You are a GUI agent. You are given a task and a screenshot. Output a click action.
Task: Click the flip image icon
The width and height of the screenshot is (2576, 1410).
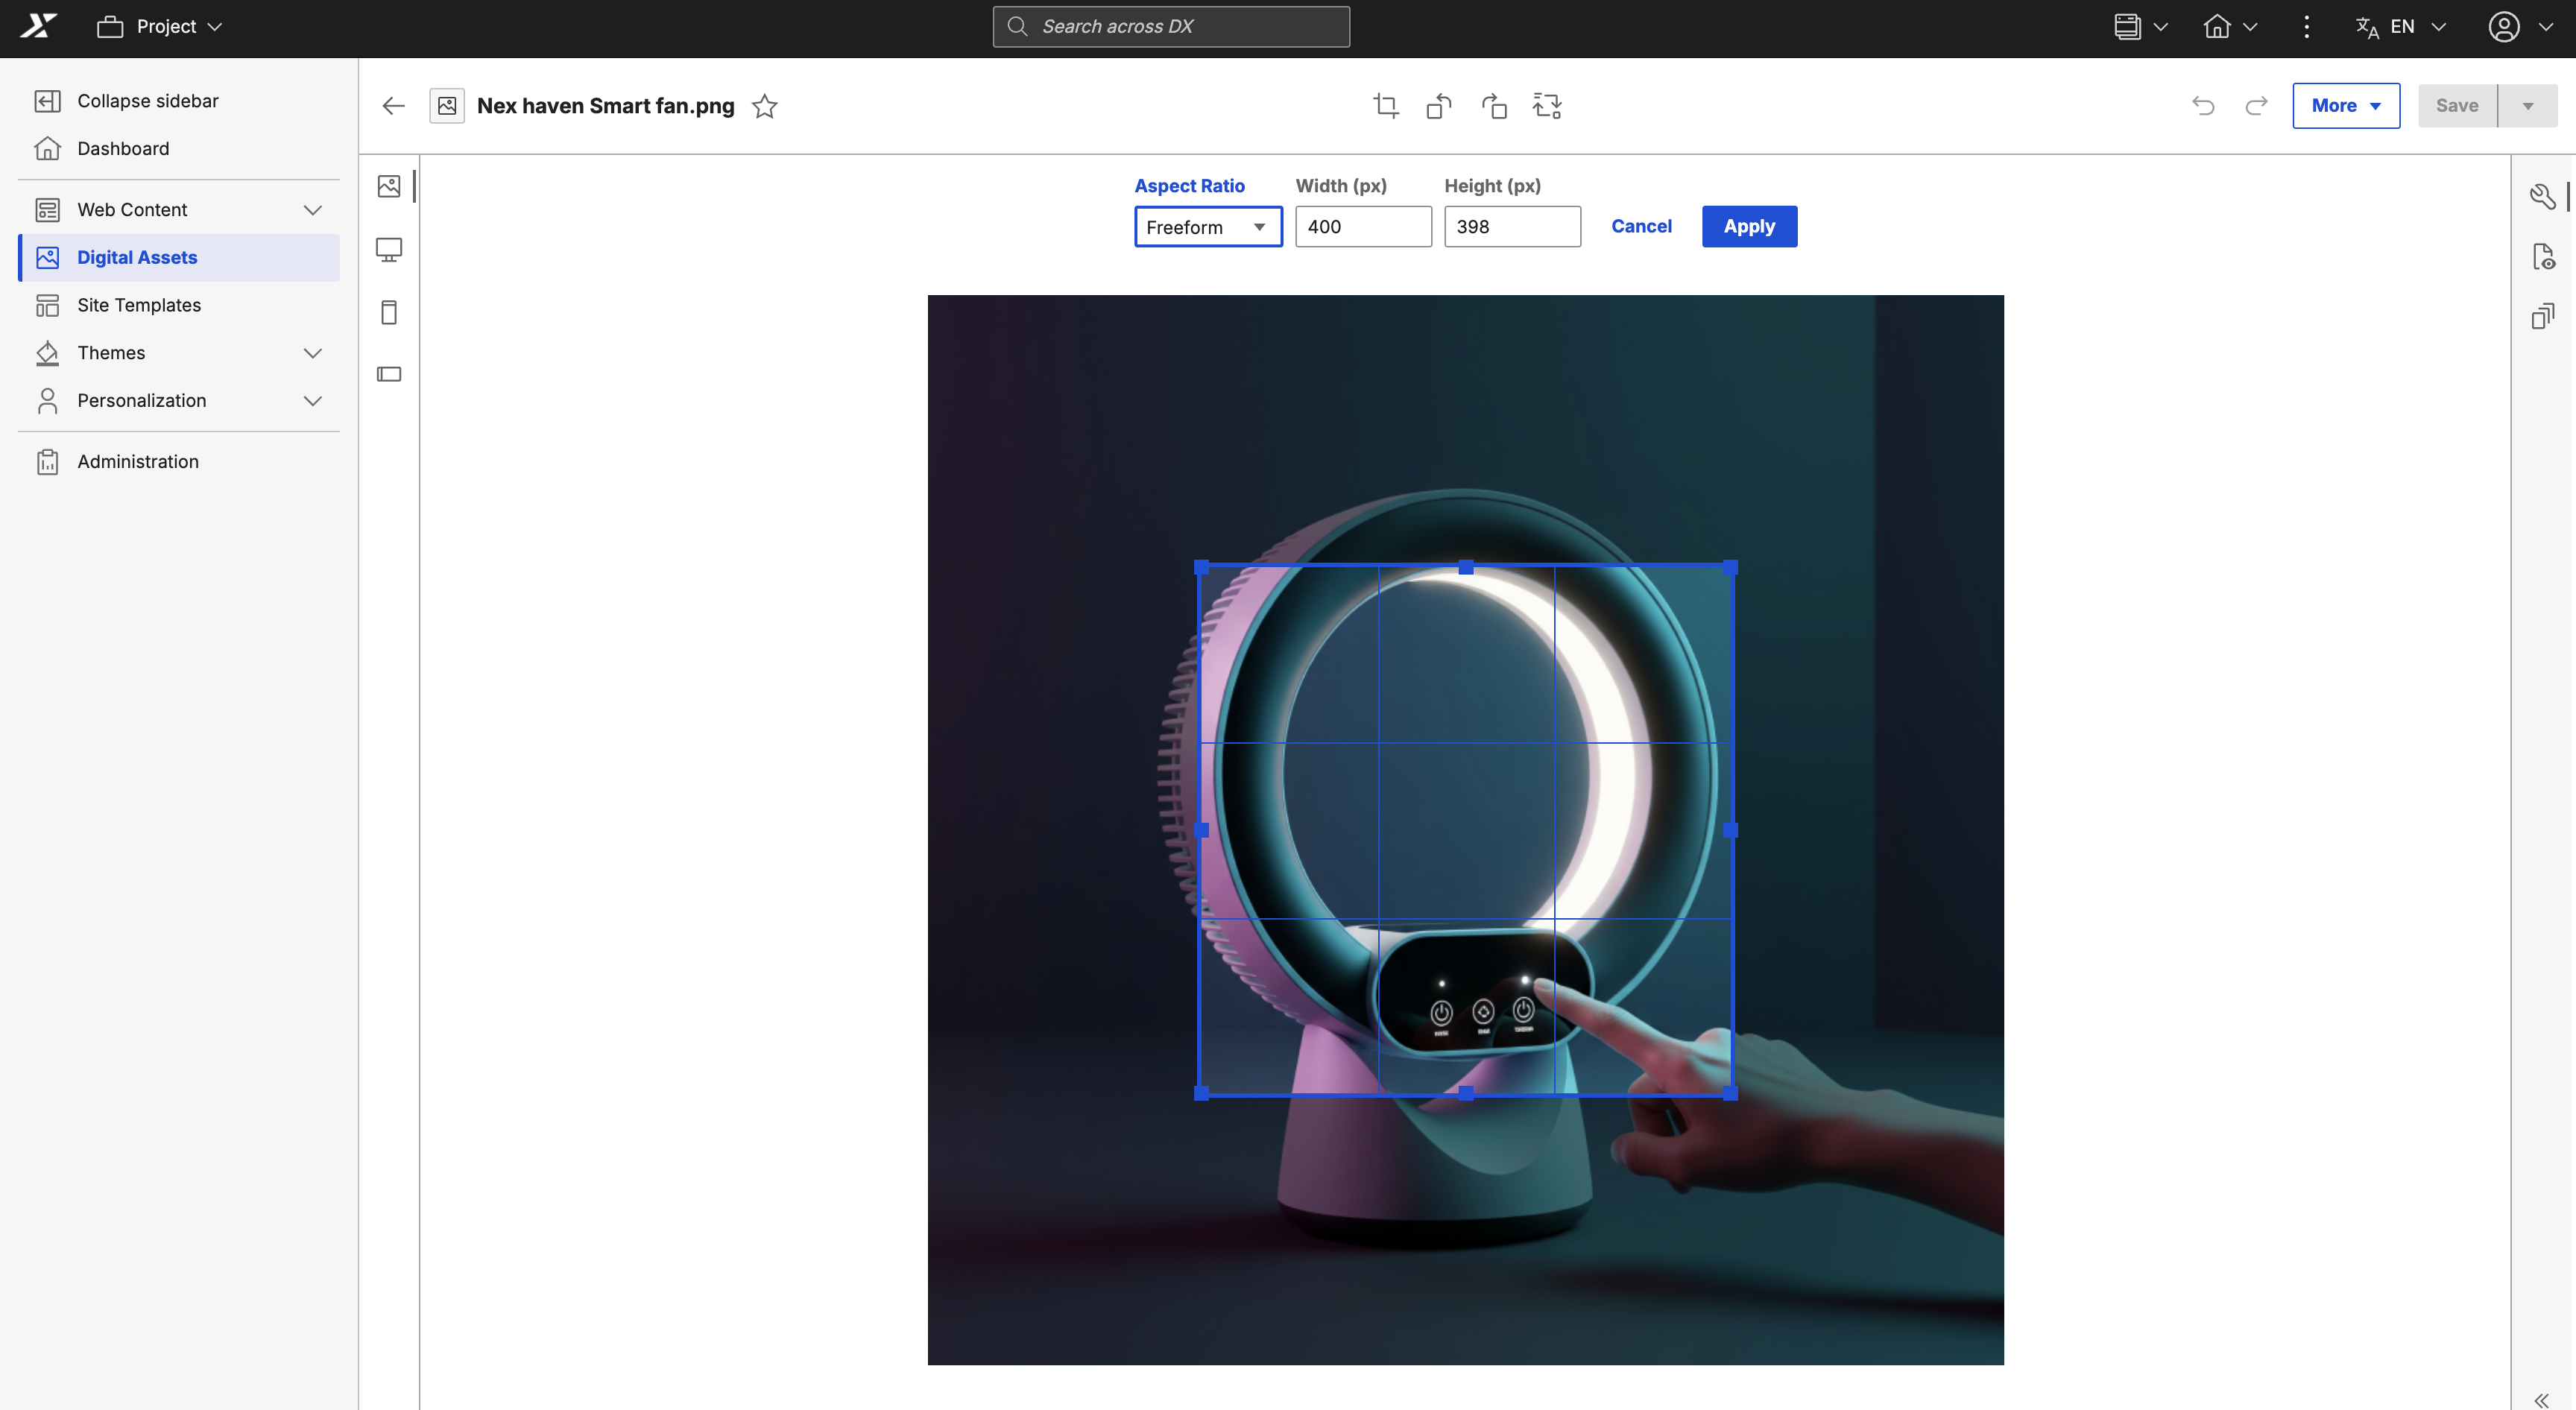click(1547, 105)
